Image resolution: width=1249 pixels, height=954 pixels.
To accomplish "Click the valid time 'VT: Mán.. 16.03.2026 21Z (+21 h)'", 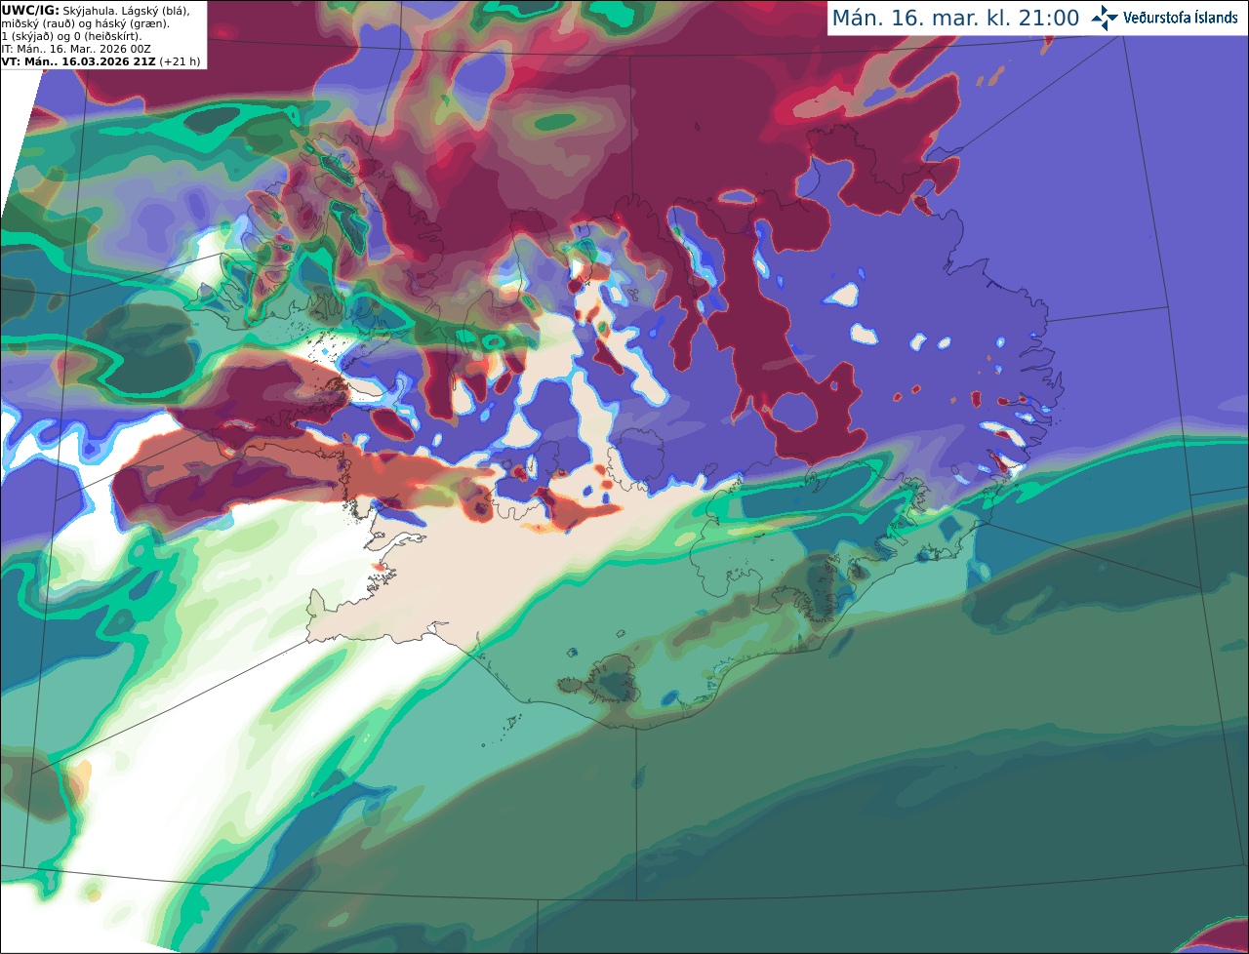I will click(101, 61).
